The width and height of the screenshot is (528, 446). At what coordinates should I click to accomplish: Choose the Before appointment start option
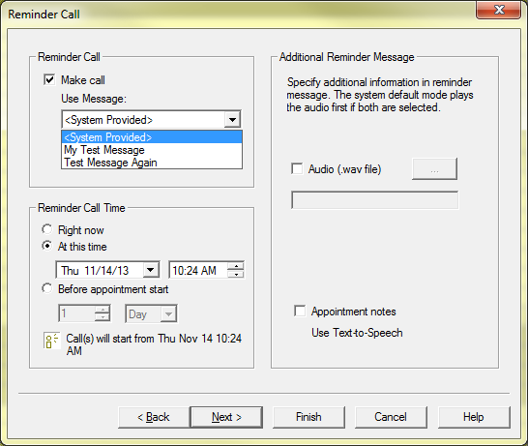coord(47,288)
